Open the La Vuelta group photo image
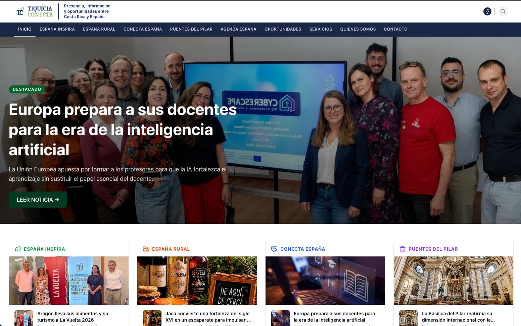The image size is (521, 326). tap(69, 281)
